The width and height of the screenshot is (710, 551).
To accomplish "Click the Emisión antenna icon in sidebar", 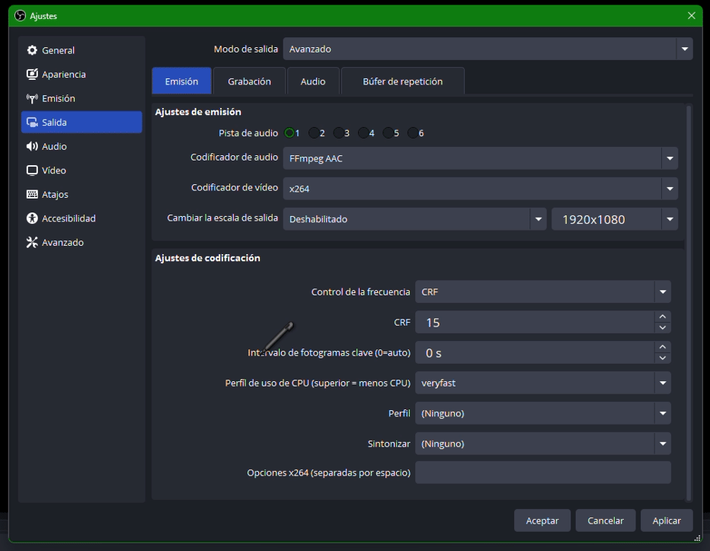I will [32, 98].
